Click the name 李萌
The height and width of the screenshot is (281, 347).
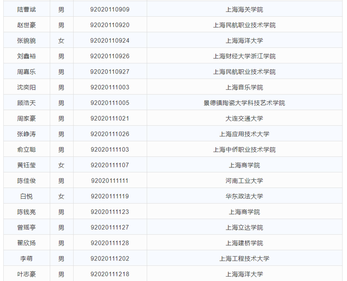[x=27, y=258]
